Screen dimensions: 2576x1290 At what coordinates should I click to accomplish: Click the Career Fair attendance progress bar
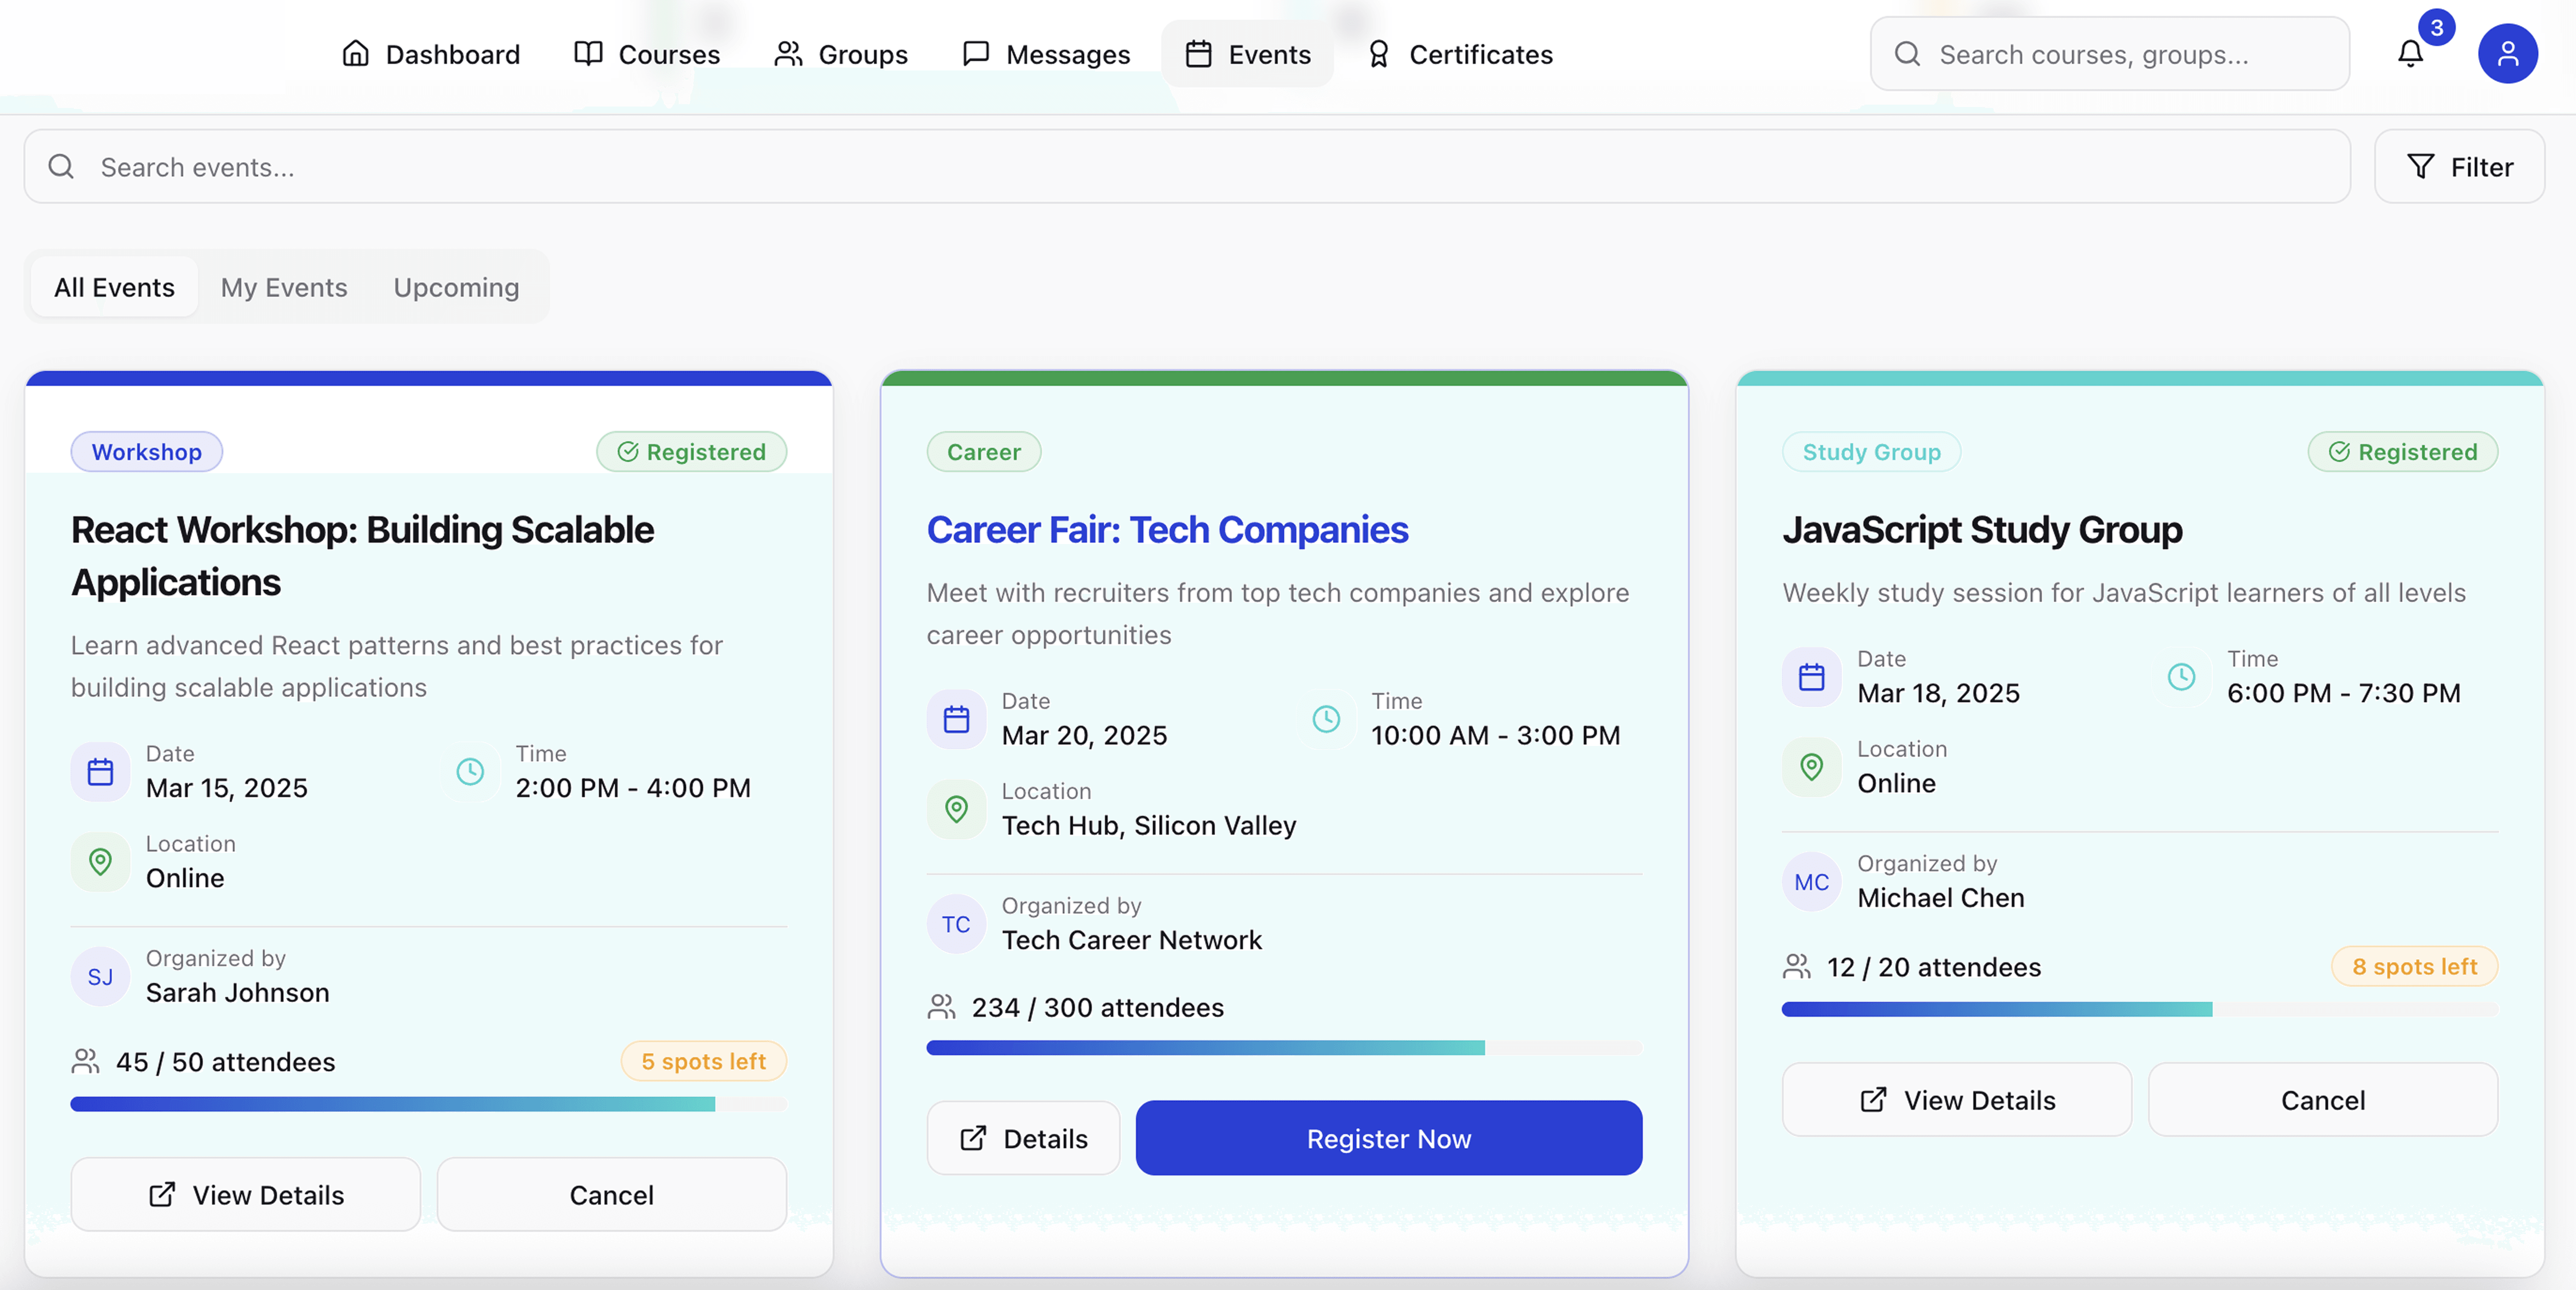click(x=1284, y=1048)
